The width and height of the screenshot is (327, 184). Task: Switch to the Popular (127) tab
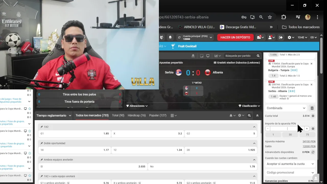tap(158, 116)
